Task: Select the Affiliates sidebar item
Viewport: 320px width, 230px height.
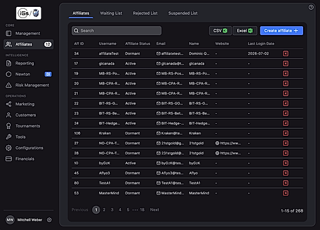Action: click(28, 44)
